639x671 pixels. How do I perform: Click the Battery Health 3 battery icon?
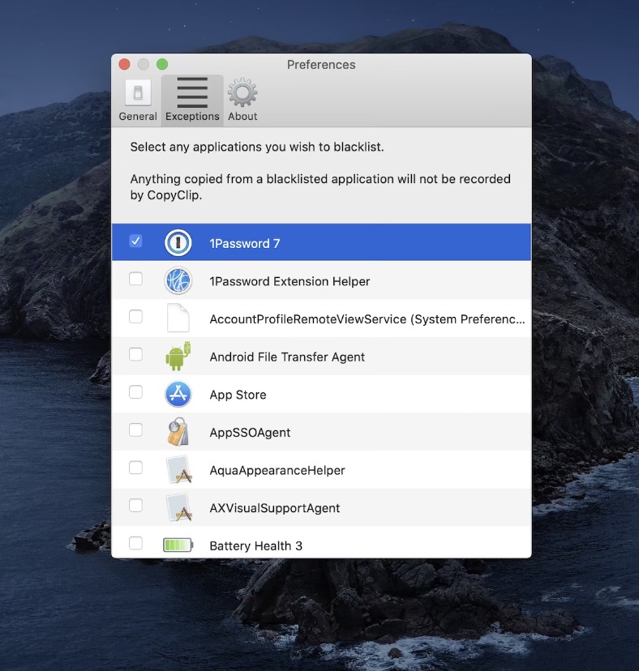click(178, 545)
